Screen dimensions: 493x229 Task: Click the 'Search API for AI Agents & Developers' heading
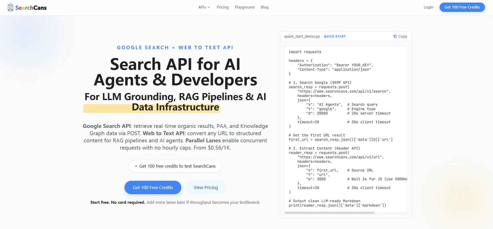(175, 72)
